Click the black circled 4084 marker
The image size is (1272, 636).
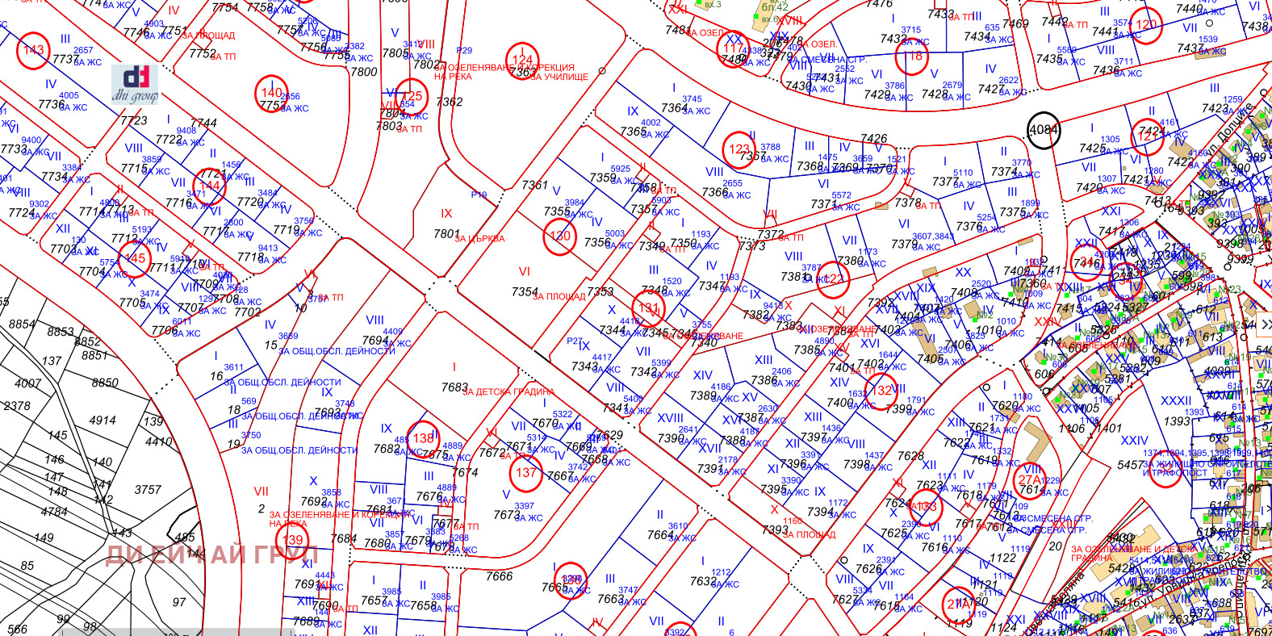point(1043,130)
